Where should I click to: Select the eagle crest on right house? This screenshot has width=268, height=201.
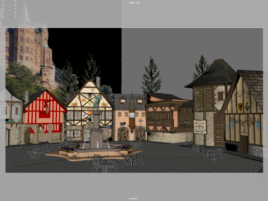tap(241, 107)
